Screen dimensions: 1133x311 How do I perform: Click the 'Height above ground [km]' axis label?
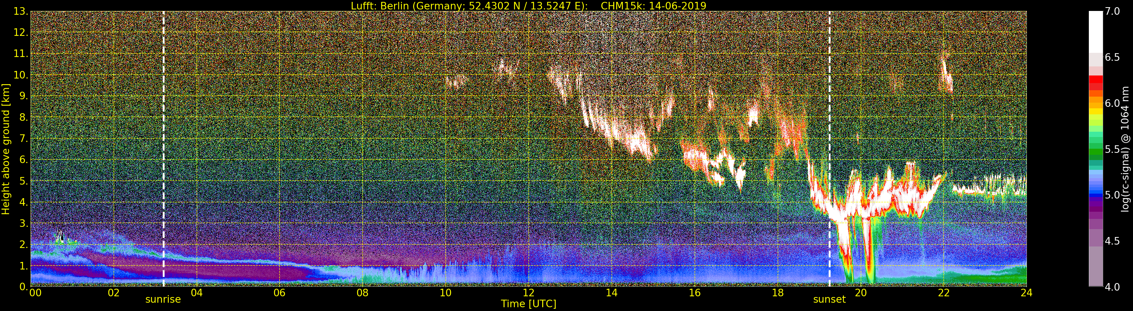click(6, 149)
